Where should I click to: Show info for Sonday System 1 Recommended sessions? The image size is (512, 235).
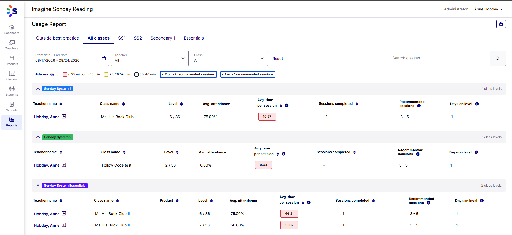tap(419, 106)
